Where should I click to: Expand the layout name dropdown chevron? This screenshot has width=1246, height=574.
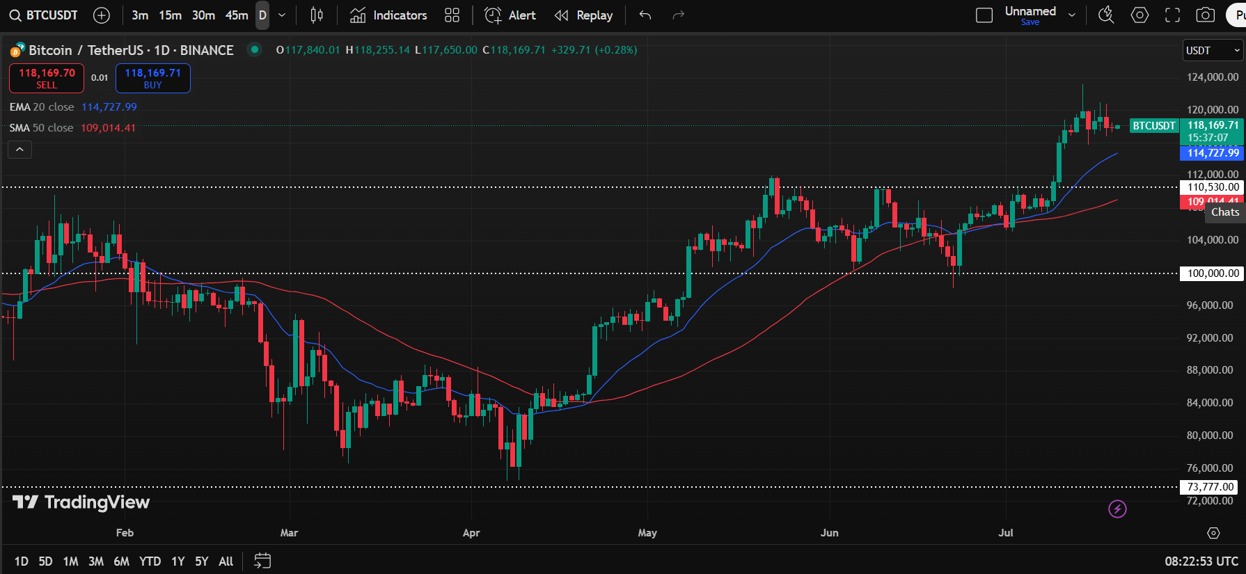[x=1072, y=15]
